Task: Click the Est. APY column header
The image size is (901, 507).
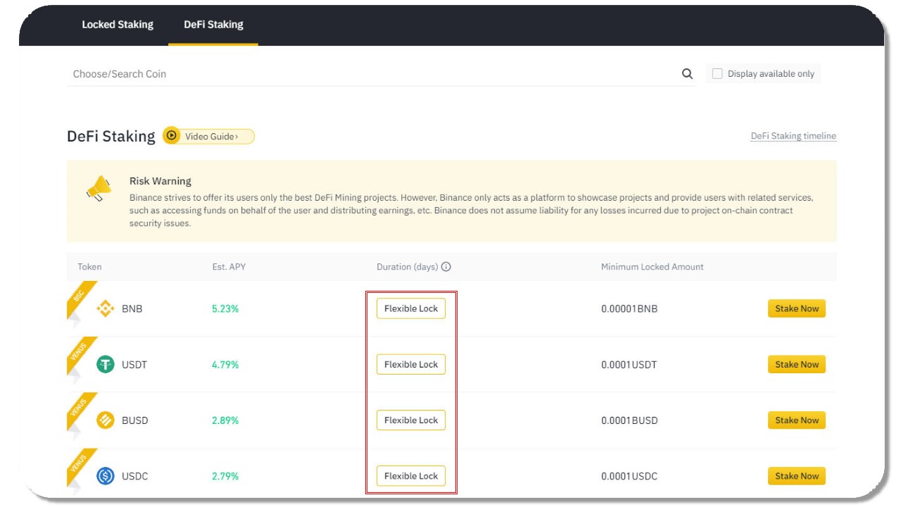Action: (229, 267)
